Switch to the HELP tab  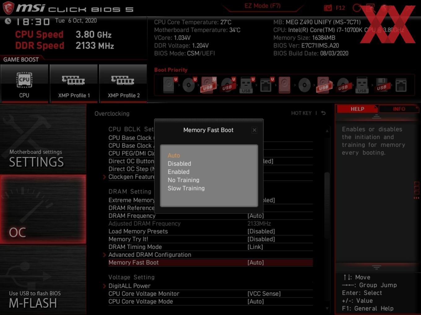357,109
